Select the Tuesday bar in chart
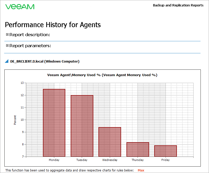Screen dimensions: 209x173 coord(82,126)
